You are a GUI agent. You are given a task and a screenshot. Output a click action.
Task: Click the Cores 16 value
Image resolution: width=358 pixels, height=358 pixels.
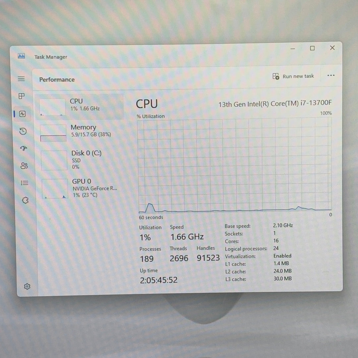tap(276, 241)
